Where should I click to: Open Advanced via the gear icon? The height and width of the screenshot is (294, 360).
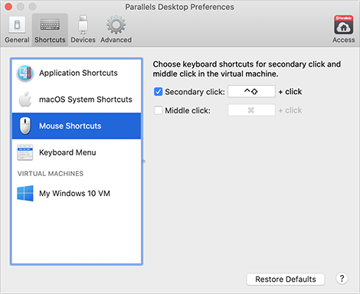116,24
